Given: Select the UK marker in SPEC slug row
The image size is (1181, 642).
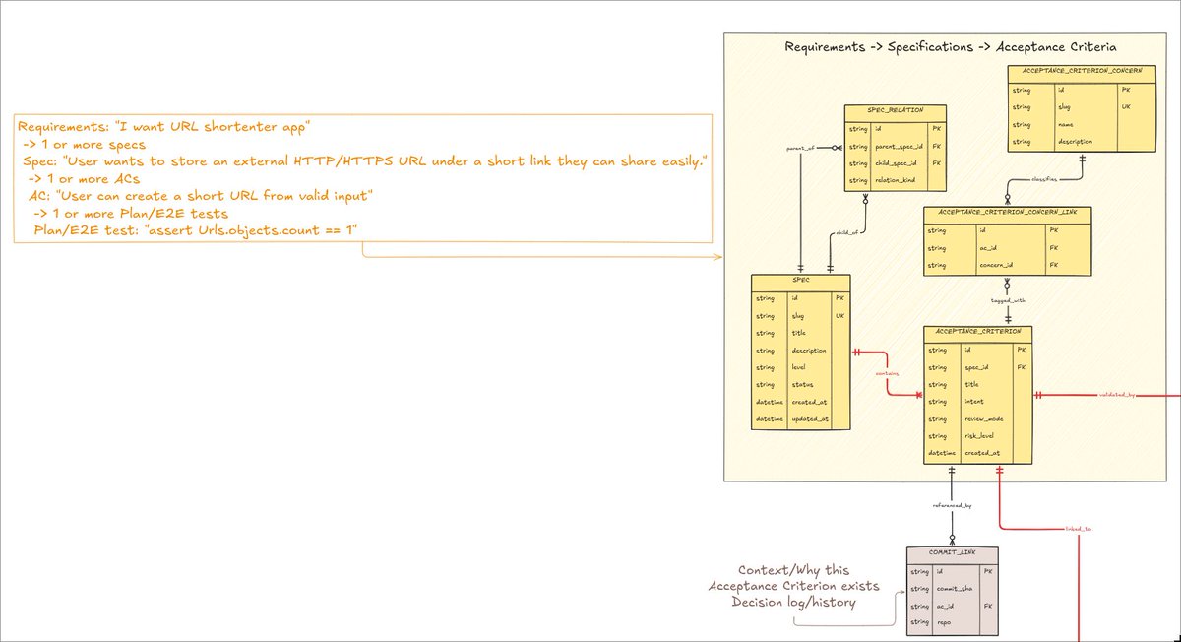Looking at the screenshot, I should pyautogui.click(x=841, y=316).
